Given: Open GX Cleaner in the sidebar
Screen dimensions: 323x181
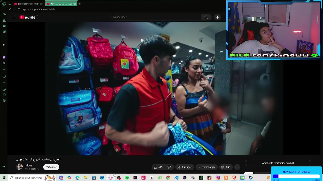Looking at the screenshot, I should pyautogui.click(x=4, y=20).
